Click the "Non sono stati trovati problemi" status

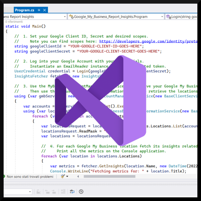pos(30,177)
